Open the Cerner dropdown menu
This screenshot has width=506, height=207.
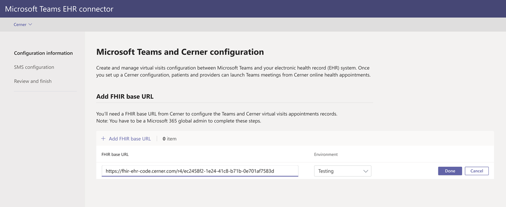(23, 25)
